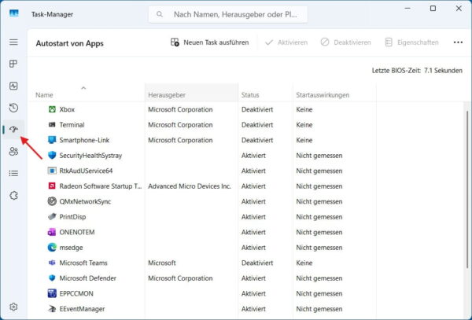Image resolution: width=472 pixels, height=320 pixels.
Task: Maximize the Task-Manager window
Action: (x=433, y=9)
